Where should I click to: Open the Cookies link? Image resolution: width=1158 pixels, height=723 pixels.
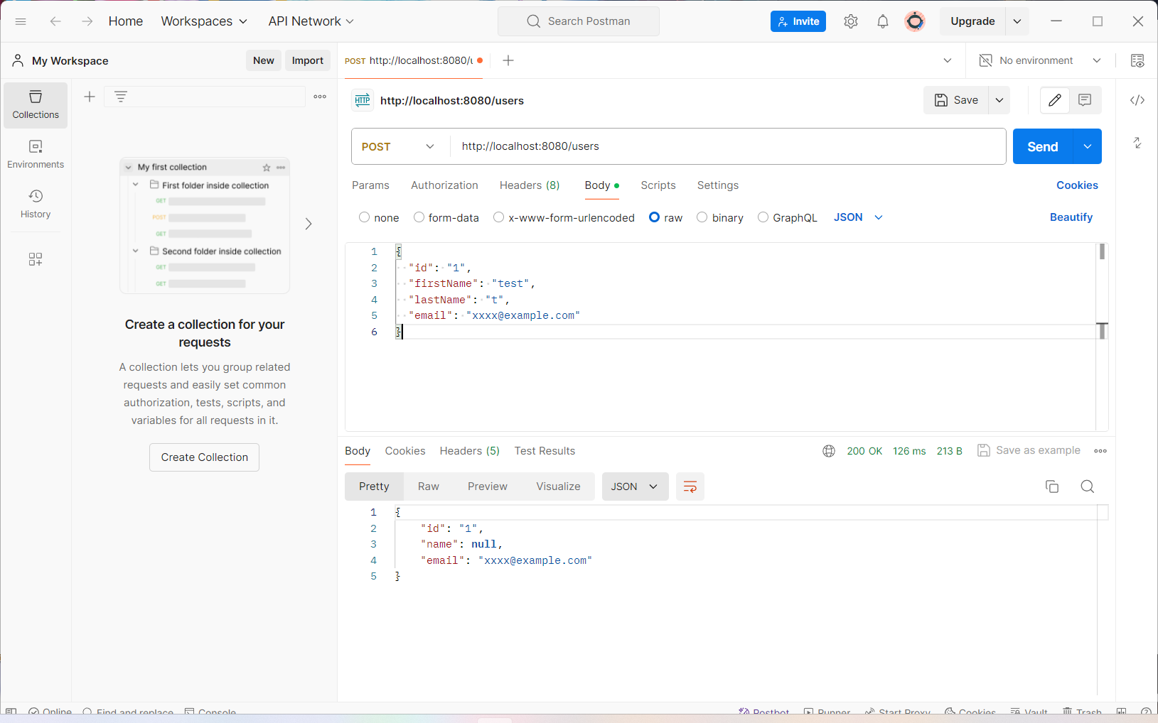(1077, 185)
